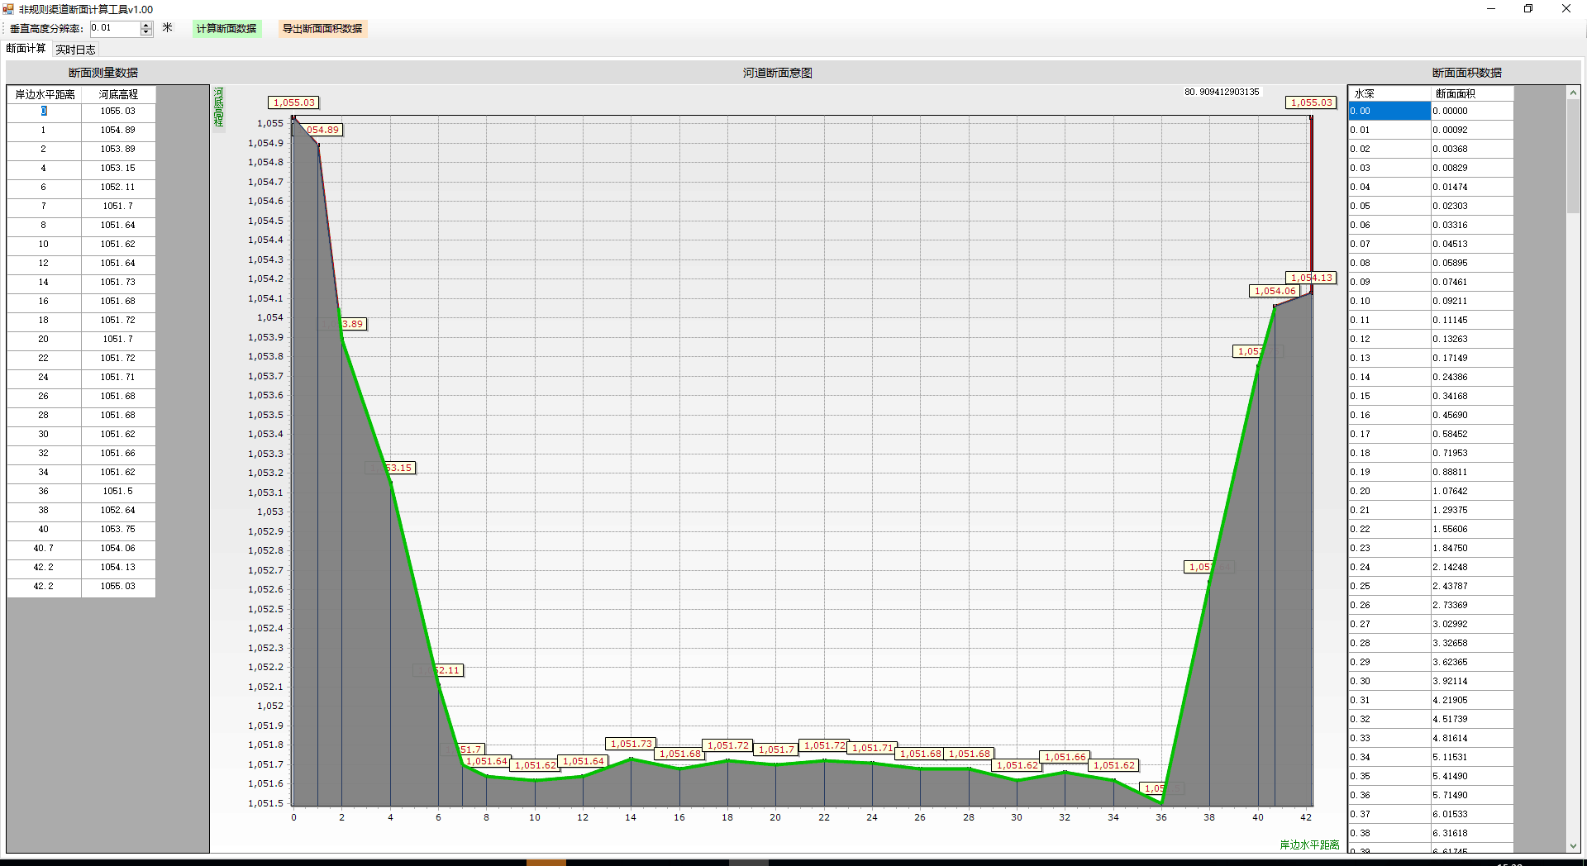
Task: Select the distance cell showing 40.7
Action: pos(44,549)
